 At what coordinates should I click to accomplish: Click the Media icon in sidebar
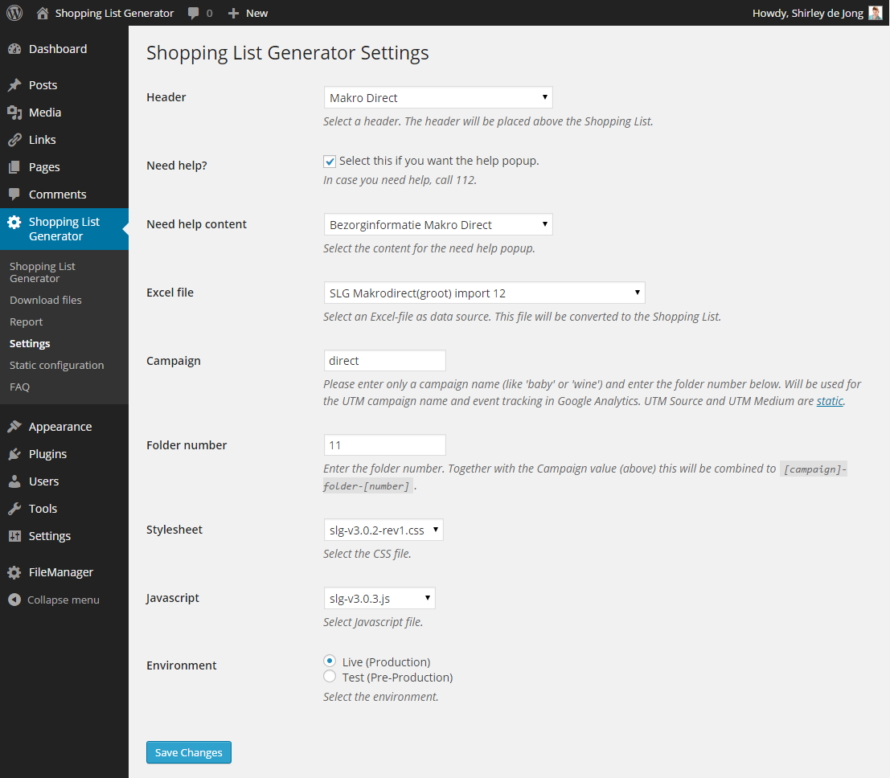[x=14, y=113]
